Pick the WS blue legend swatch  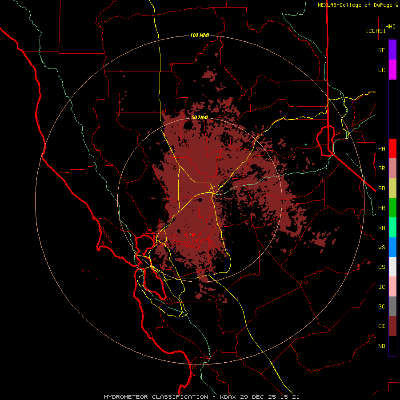tap(392, 247)
